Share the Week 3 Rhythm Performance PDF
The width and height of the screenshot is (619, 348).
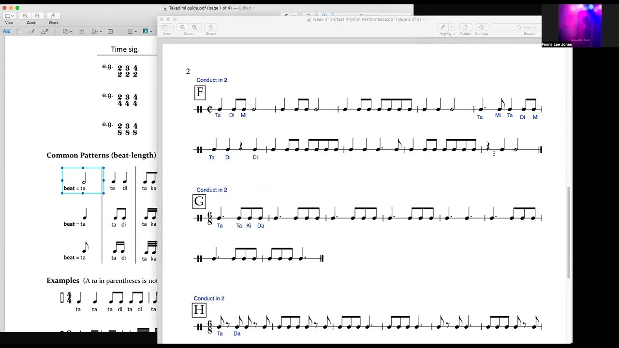click(210, 28)
